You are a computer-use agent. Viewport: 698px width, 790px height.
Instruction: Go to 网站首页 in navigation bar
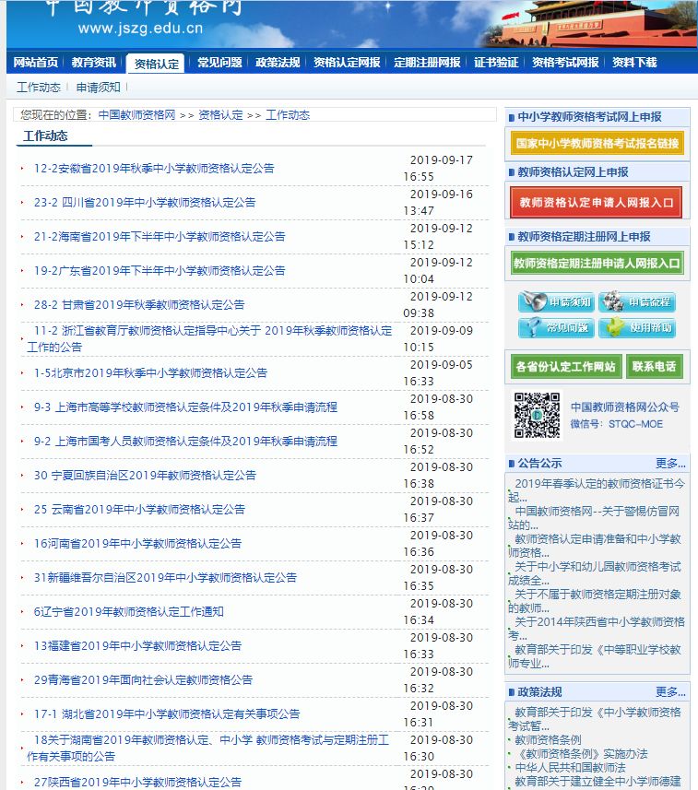[x=36, y=63]
